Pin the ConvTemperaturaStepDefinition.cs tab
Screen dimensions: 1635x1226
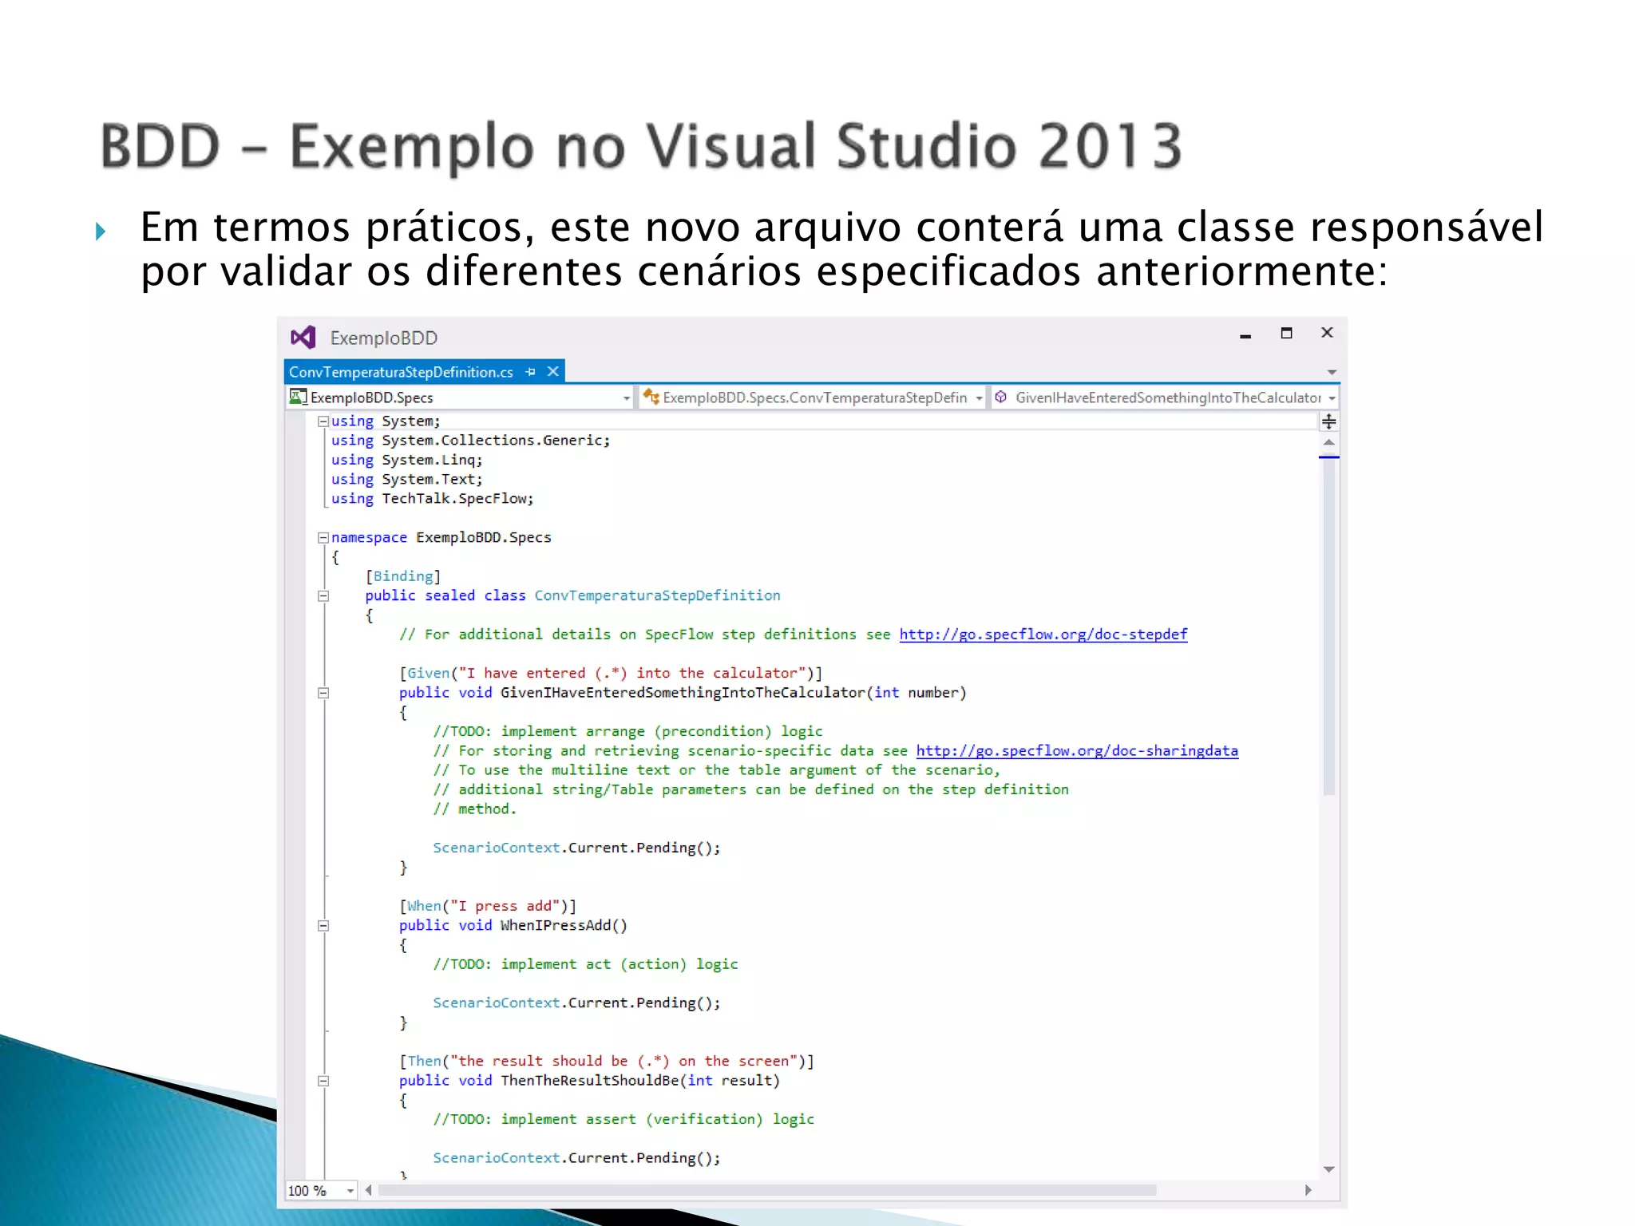(531, 372)
